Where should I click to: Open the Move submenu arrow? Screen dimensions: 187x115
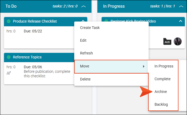(144, 66)
